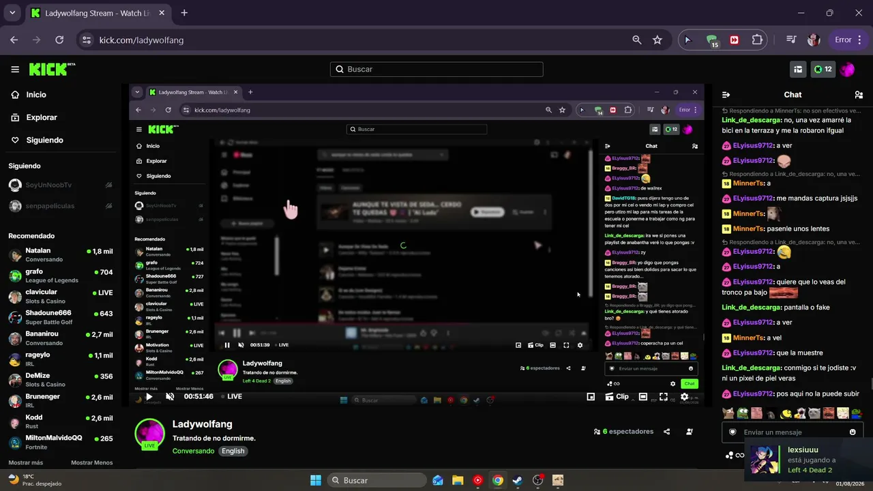This screenshot has height=491, width=873.
Task: Go to Inicio in the sidebar
Action: (x=29, y=95)
